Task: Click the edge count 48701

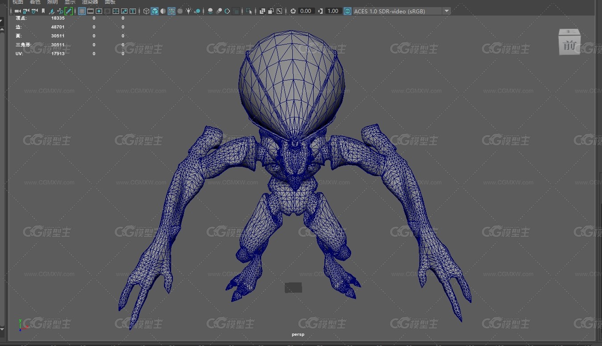Action: pyautogui.click(x=58, y=27)
